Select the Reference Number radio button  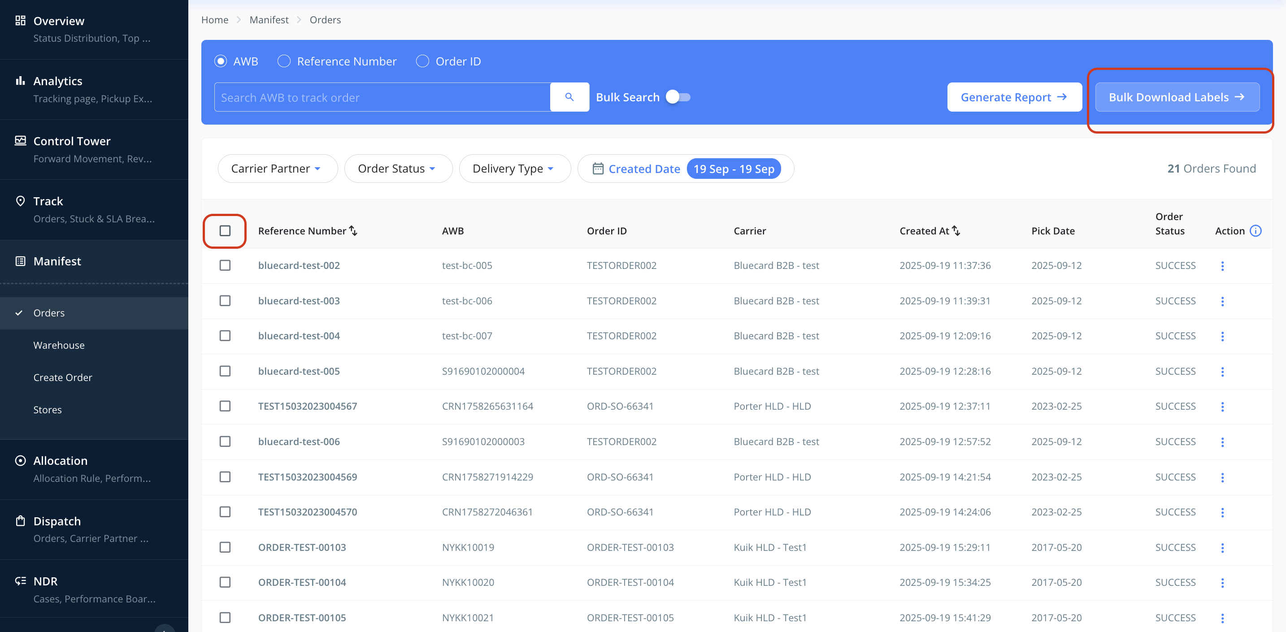(x=284, y=61)
